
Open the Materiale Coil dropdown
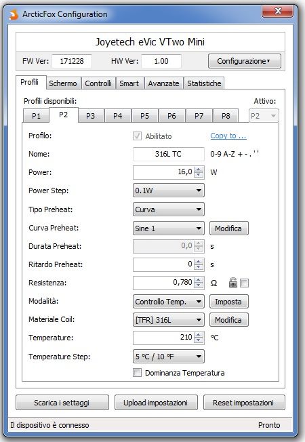(169, 320)
